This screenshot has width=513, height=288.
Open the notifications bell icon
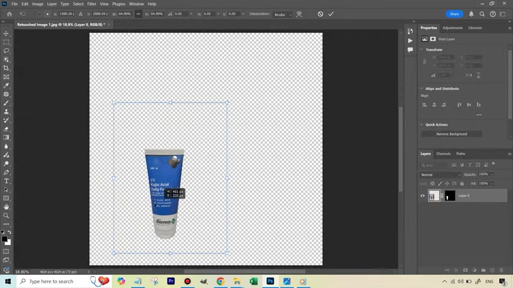[471, 14]
